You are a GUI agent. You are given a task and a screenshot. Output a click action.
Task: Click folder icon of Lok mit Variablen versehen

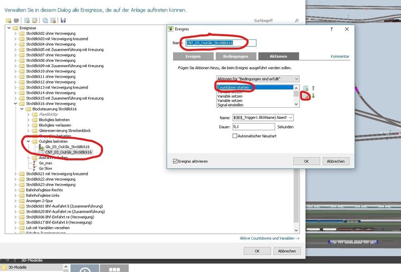click(x=22, y=228)
